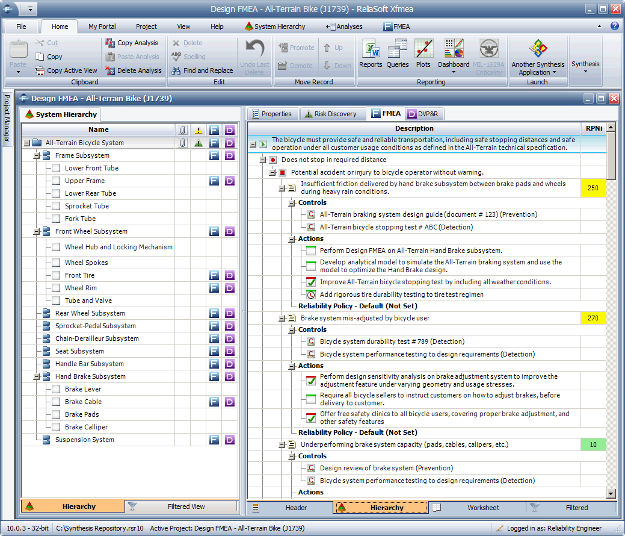Select the yellow RPNi 270 cell

tap(593, 318)
